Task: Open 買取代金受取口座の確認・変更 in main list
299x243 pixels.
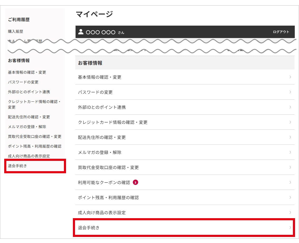Action: [x=108, y=167]
